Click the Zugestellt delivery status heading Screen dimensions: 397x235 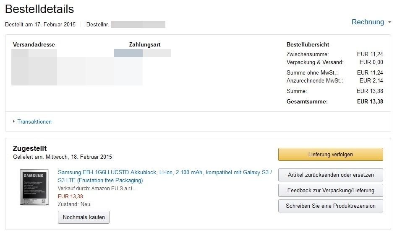click(30, 148)
